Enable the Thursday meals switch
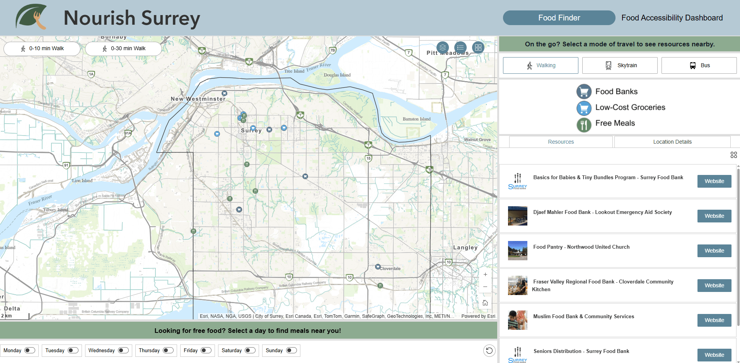 [168, 350]
